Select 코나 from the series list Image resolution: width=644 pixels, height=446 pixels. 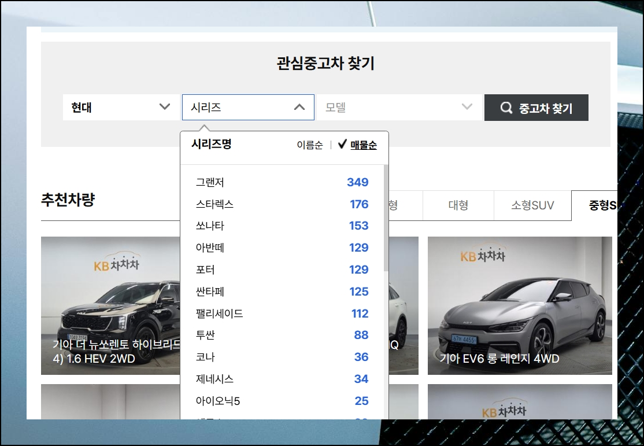282,357
